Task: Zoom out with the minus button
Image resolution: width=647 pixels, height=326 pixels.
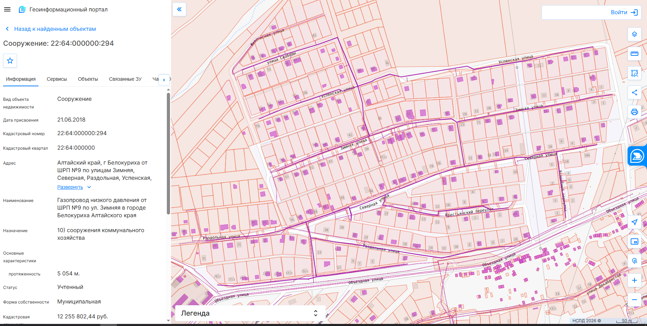Action: click(x=635, y=300)
